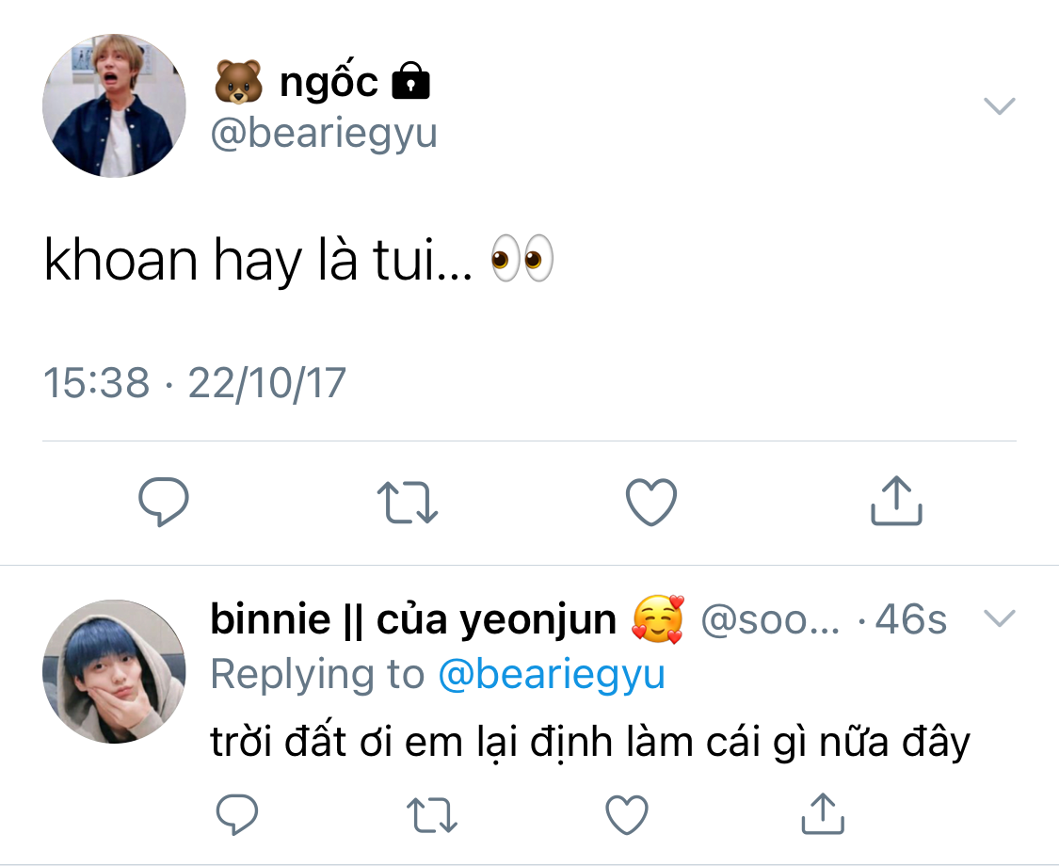Reply to binnie's reply tweet
Screen dimensions: 1059x866
(237, 814)
